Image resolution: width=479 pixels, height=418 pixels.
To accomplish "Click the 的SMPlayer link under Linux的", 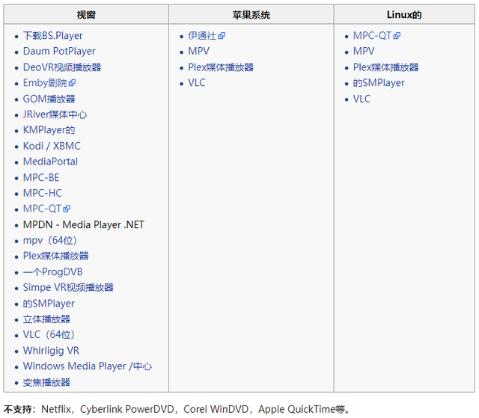I will (x=379, y=83).
